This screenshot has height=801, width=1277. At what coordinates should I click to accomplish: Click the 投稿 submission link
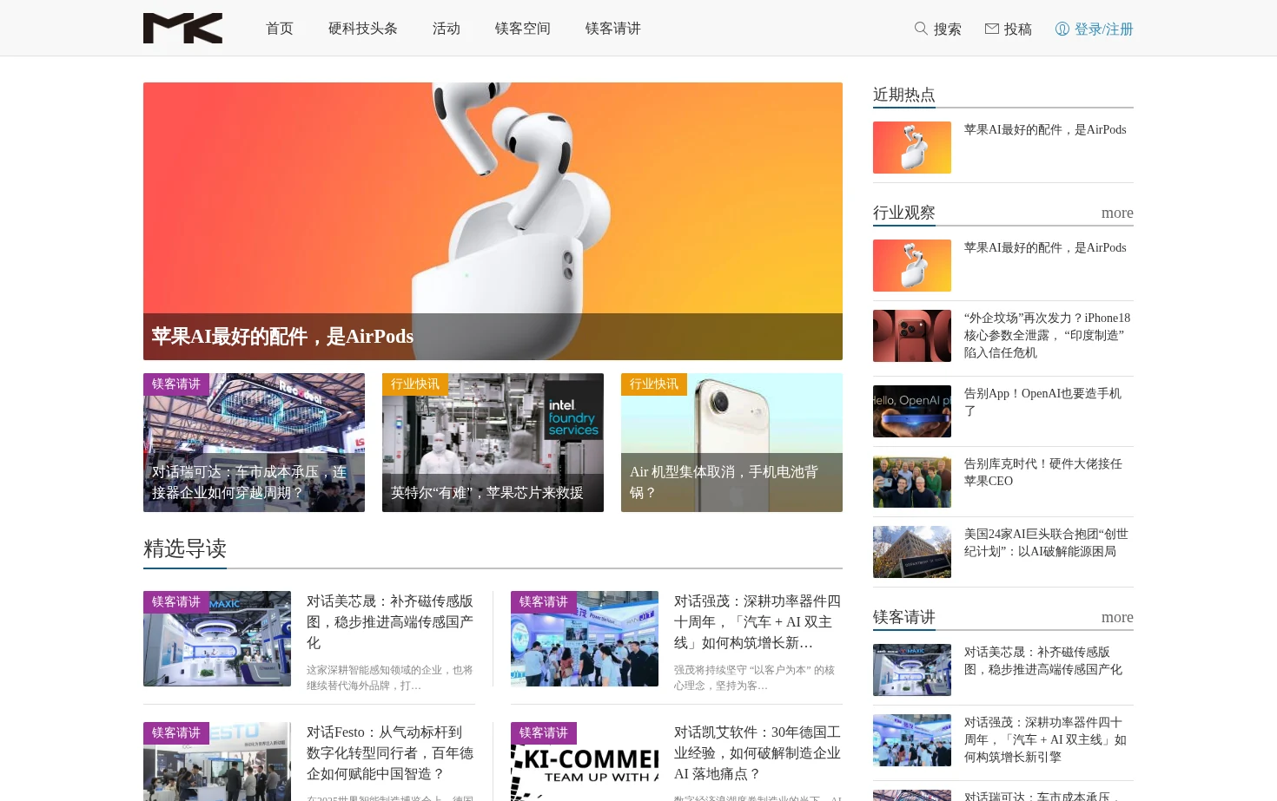(x=1018, y=30)
